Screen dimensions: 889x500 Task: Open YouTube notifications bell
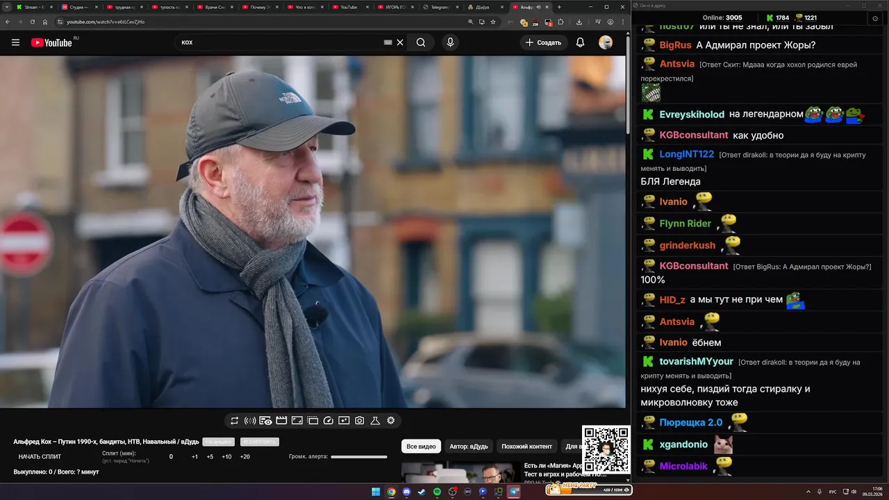click(x=580, y=42)
